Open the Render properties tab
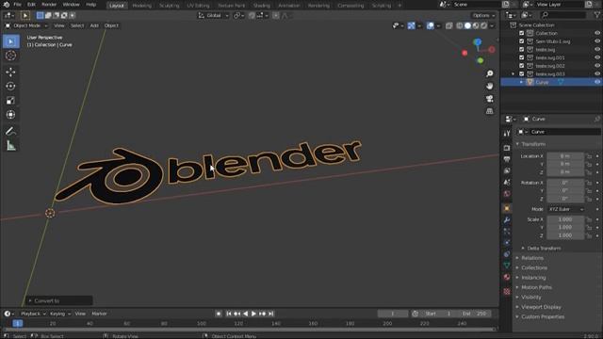 pyautogui.click(x=507, y=148)
